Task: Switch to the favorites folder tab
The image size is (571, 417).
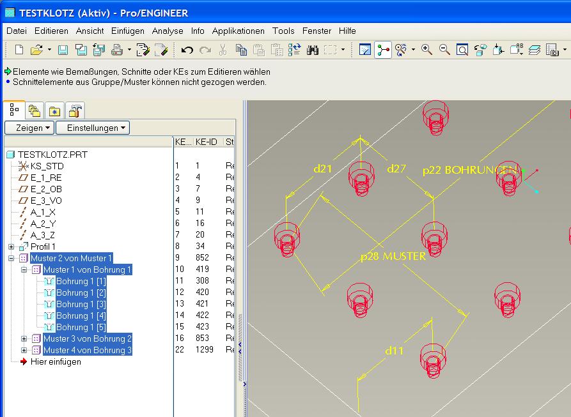Action: pos(54,110)
